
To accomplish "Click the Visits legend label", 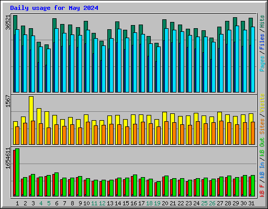I will pos(262,103).
